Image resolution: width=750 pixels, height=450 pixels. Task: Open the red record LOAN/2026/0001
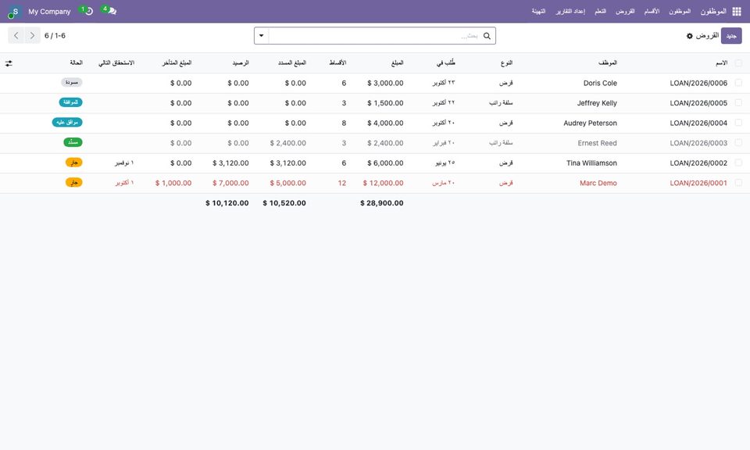(x=698, y=183)
